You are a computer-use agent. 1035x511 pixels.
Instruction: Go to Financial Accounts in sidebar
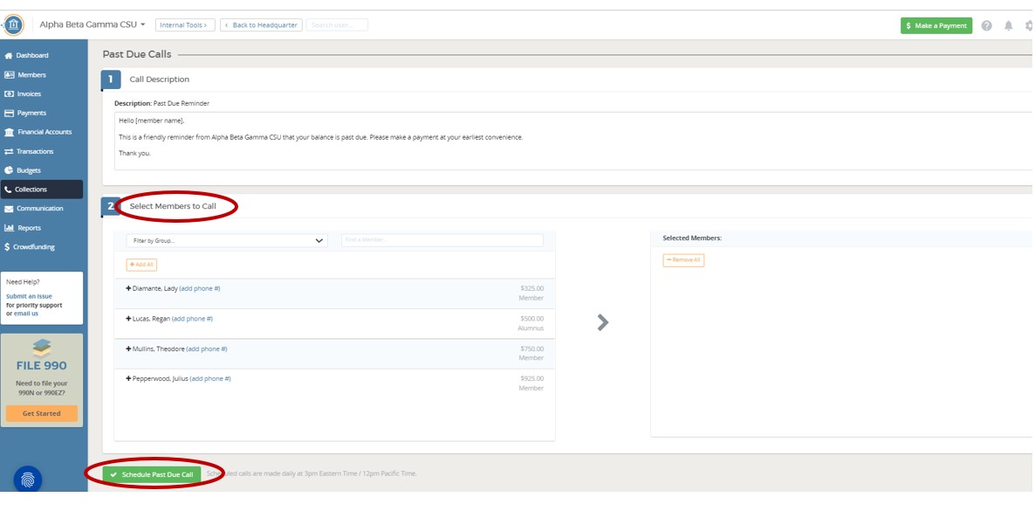tap(44, 132)
